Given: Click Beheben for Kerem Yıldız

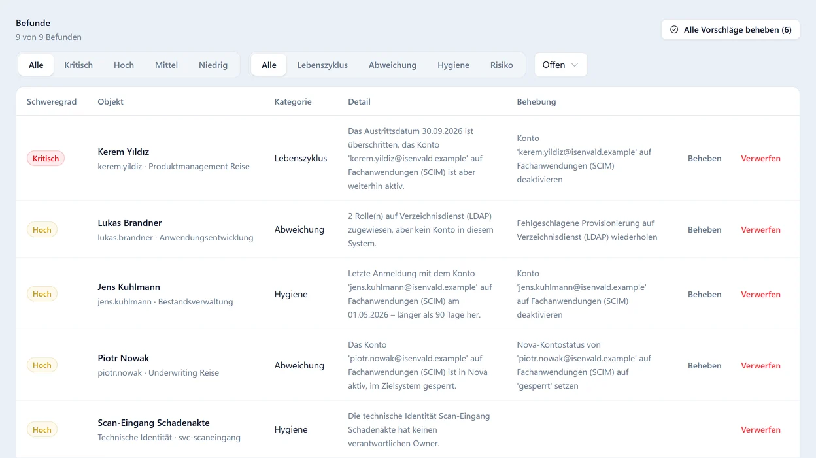Looking at the screenshot, I should (x=704, y=158).
